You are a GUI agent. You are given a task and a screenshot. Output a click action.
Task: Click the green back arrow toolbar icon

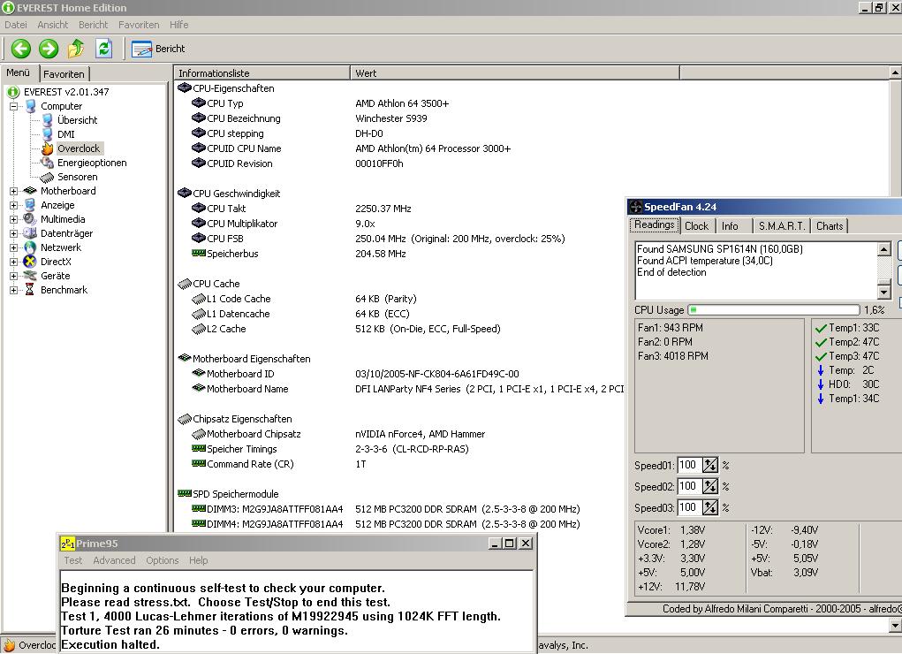coord(21,49)
